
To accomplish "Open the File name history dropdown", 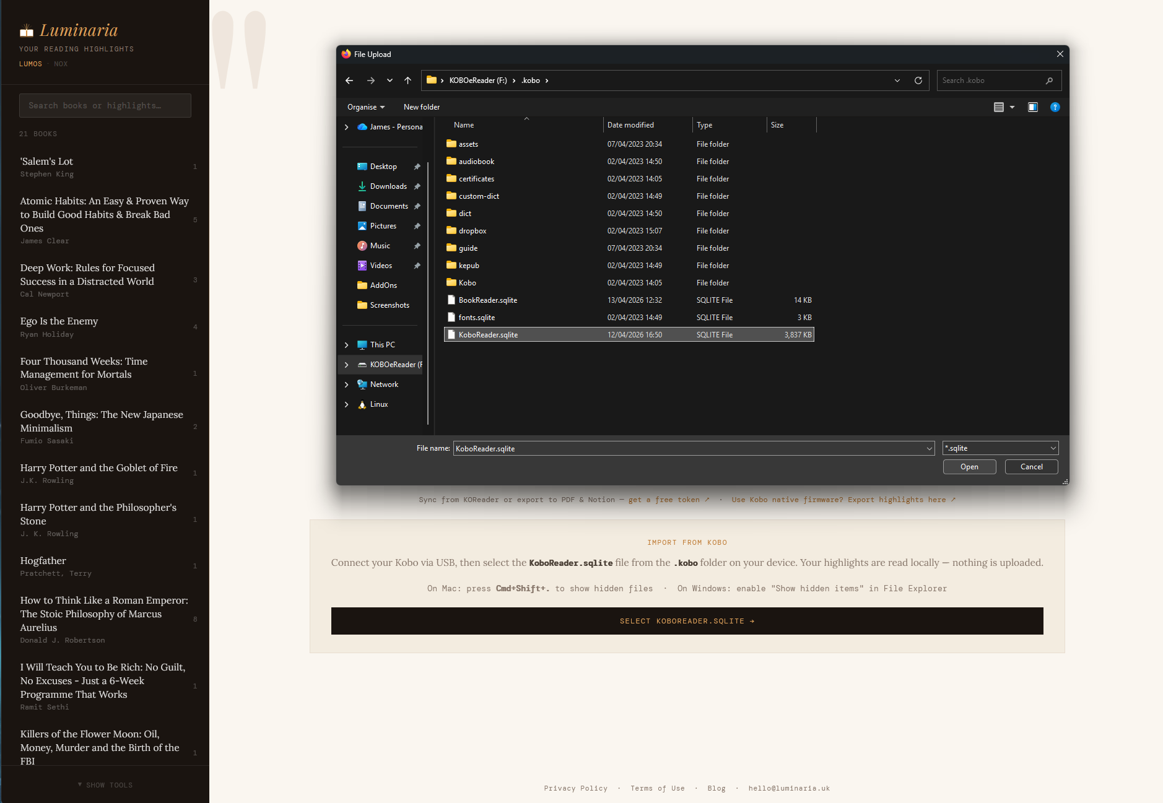I will pos(929,448).
